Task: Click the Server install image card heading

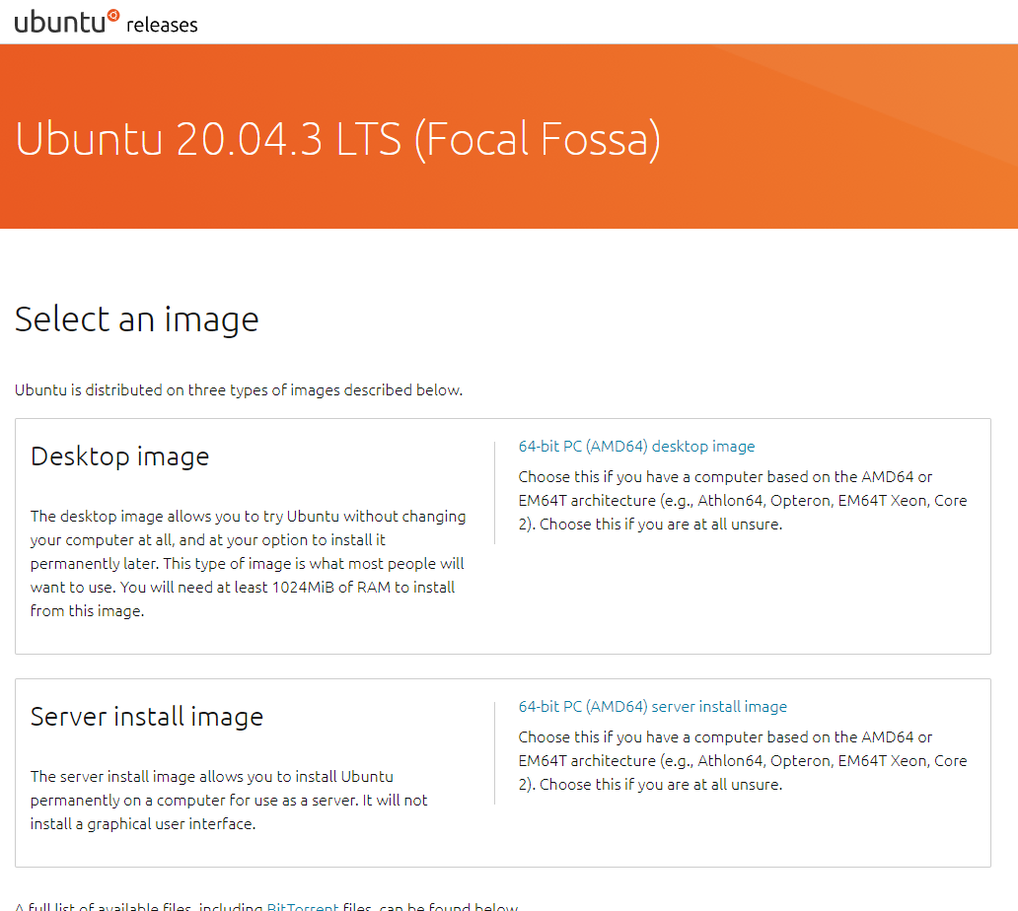Action: click(146, 717)
